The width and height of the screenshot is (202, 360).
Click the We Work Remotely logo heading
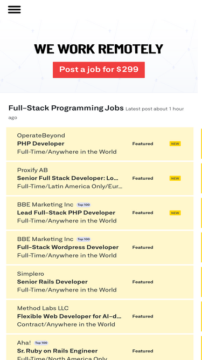coord(99,49)
